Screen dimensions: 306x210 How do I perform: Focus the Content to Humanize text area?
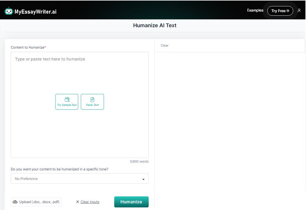click(80, 105)
